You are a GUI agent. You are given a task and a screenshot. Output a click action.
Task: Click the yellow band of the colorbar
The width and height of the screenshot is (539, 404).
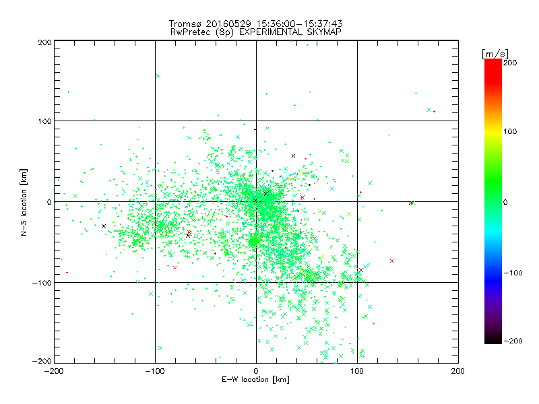coord(493,131)
